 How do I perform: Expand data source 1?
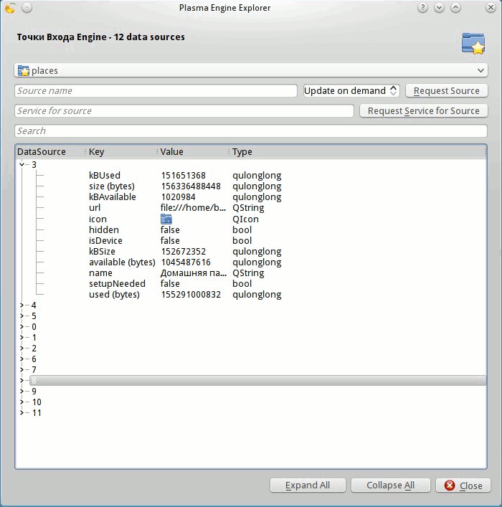point(22,338)
